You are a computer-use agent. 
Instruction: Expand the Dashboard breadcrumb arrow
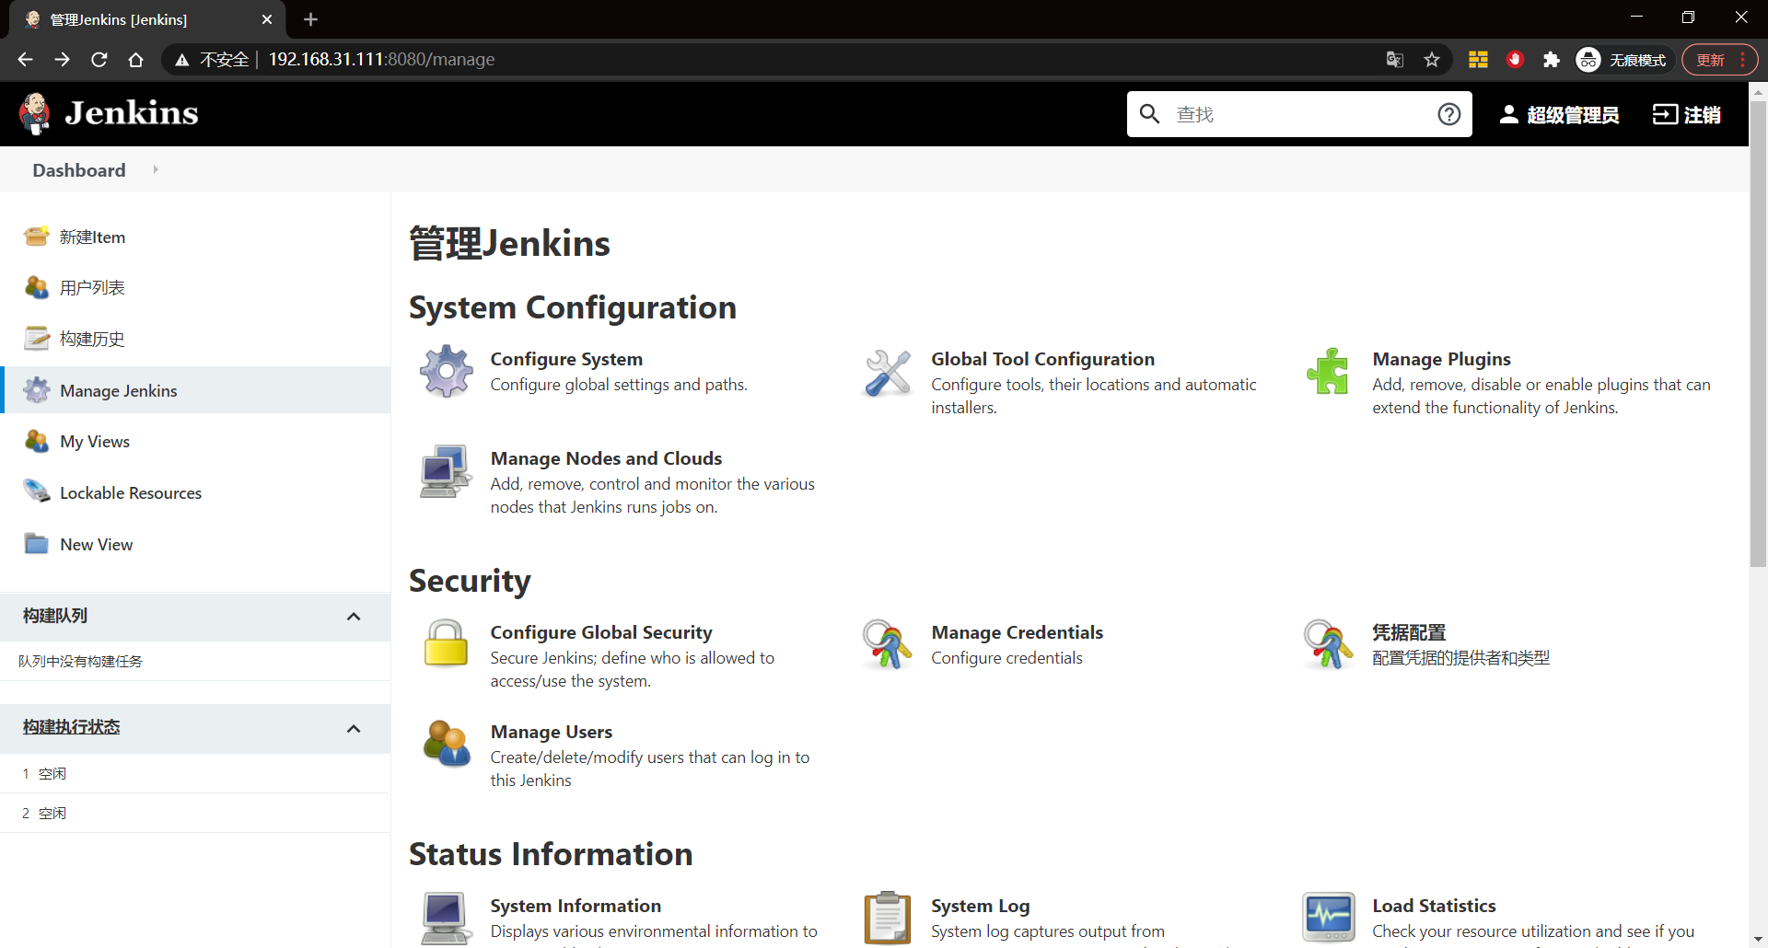coord(156,169)
